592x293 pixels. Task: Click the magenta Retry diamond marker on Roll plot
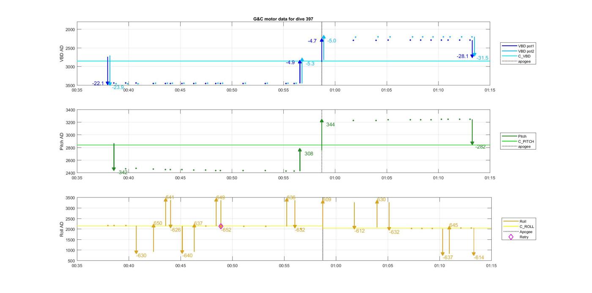pos(221,226)
